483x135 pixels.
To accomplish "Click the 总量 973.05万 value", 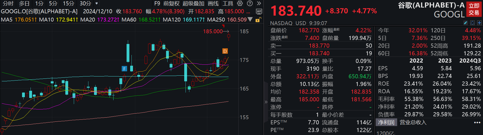I will pos(307,61).
